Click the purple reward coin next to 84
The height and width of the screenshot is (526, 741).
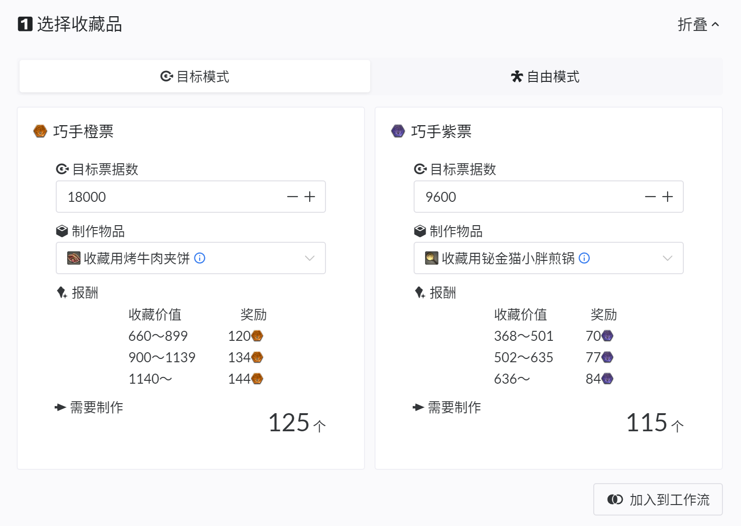pos(608,378)
